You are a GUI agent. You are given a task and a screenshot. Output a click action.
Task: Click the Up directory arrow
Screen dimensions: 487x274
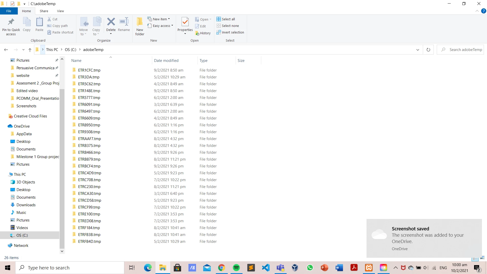pos(30,50)
